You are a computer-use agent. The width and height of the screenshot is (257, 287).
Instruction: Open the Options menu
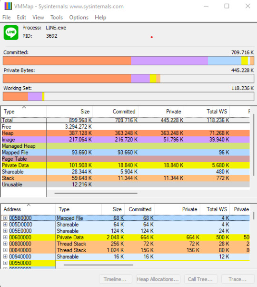(79, 17)
